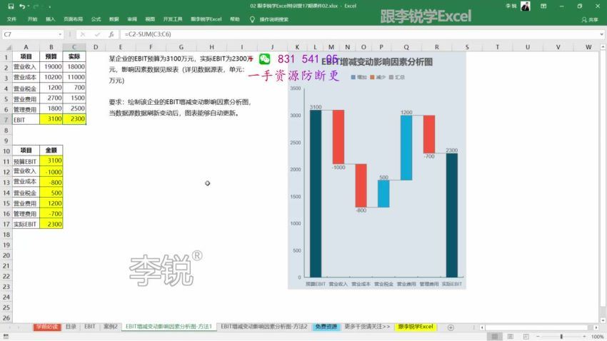Click the select-all corner of the grid
The width and height of the screenshot is (607, 341).
(6, 47)
